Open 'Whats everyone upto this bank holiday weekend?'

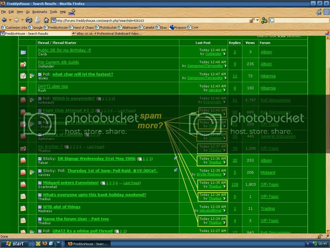point(95,195)
